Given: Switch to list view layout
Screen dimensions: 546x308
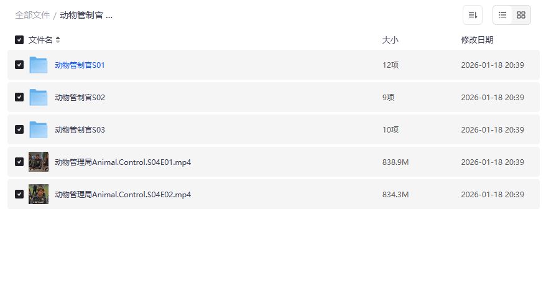Looking at the screenshot, I should pyautogui.click(x=502, y=15).
